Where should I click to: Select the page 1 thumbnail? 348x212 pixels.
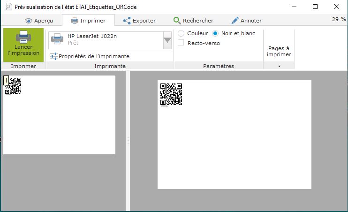click(x=59, y=115)
